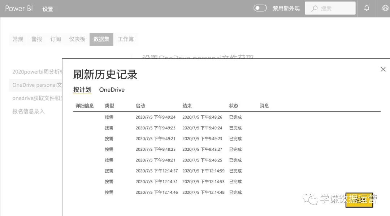Viewport: 390px width, 216px height.
Task: Click the 结束 column header
Action: (x=187, y=106)
